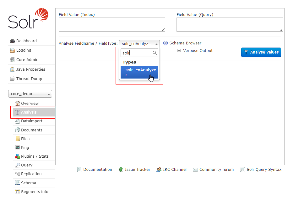Click the Dataimport icon
288x204 pixels.
click(x=18, y=121)
